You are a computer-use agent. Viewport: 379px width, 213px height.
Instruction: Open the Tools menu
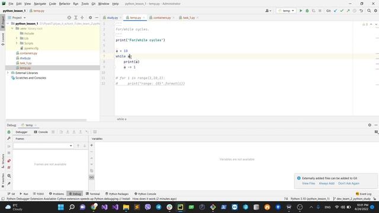[85, 4]
